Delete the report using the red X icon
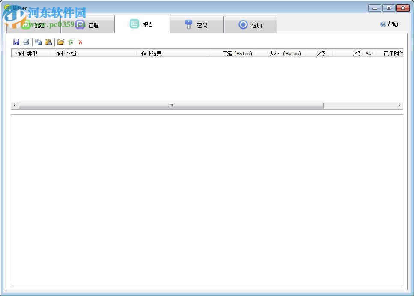Viewport: 414px width, 296px height. [80, 42]
